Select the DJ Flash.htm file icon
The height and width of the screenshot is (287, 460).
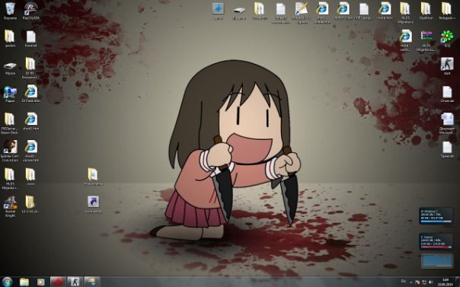pyautogui.click(x=30, y=94)
